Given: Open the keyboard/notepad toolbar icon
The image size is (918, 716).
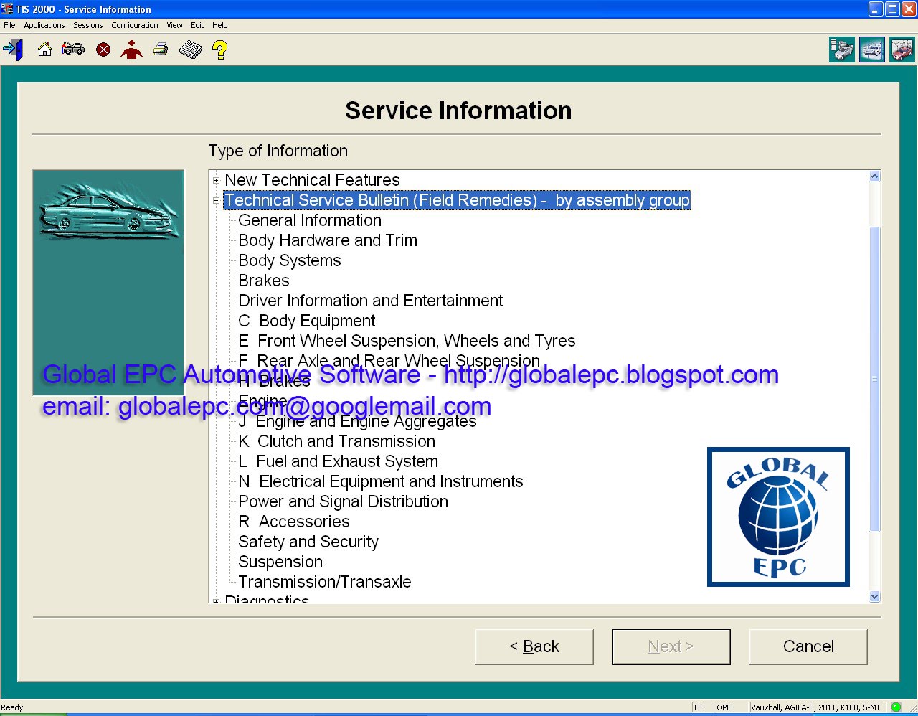Looking at the screenshot, I should point(191,50).
